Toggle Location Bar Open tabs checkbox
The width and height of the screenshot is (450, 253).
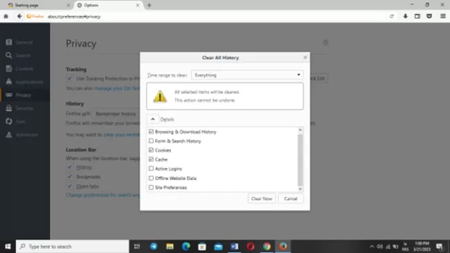pos(69,186)
